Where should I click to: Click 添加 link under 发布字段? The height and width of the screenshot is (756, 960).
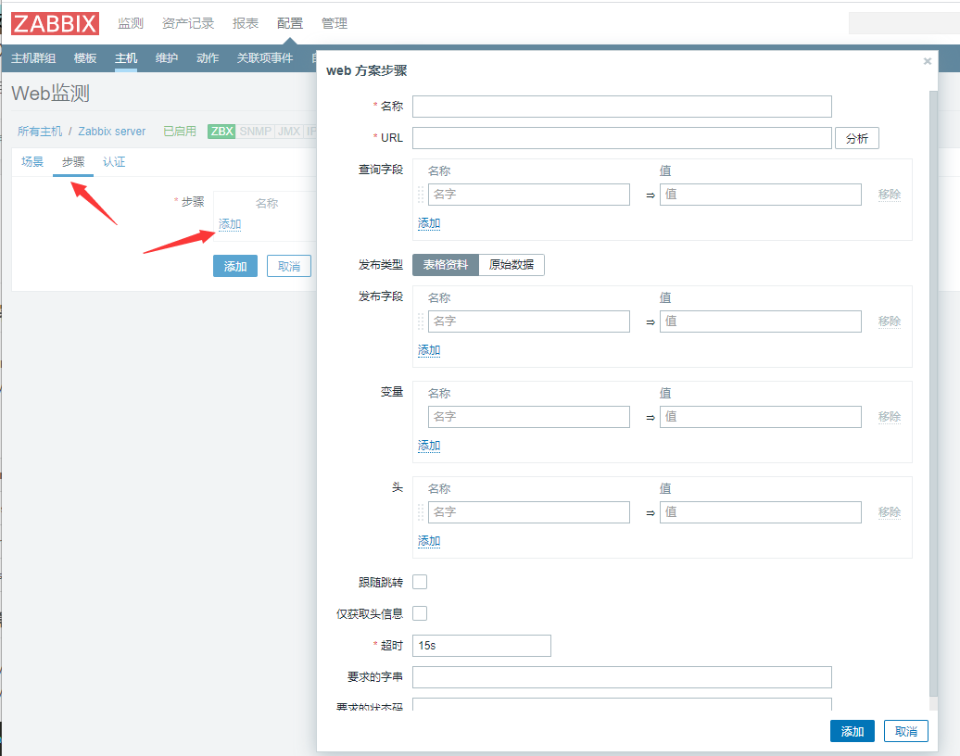pos(428,350)
